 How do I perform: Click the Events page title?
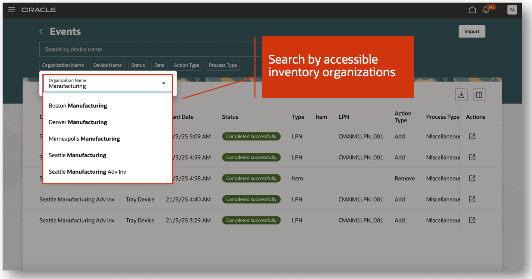click(x=65, y=32)
